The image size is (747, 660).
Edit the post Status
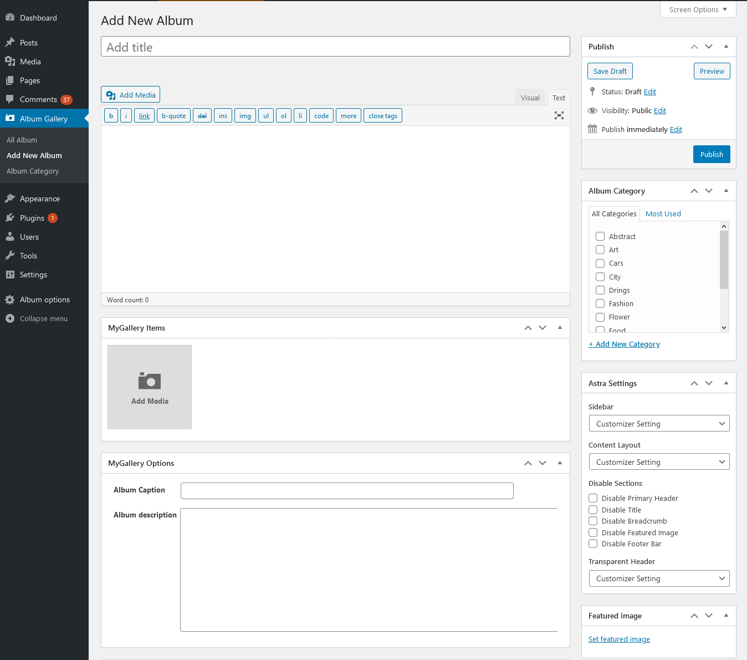(650, 92)
